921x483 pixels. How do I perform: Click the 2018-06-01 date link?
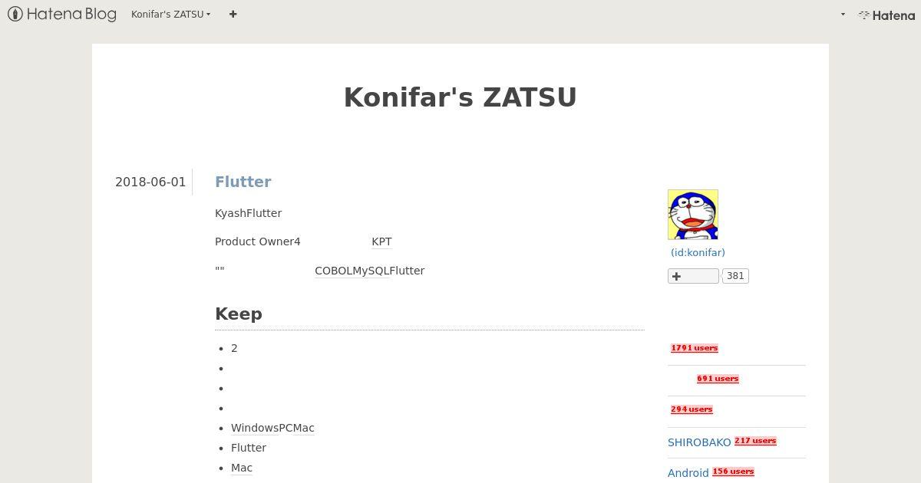[x=150, y=182]
